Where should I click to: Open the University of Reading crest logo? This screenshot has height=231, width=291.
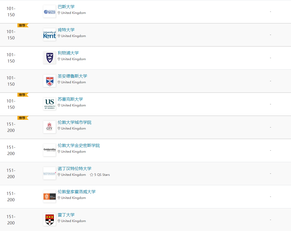(x=50, y=219)
